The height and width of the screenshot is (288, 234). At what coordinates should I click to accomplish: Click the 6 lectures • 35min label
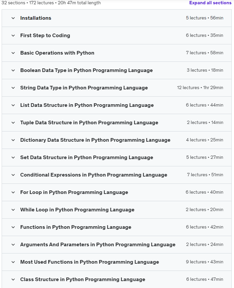click(205, 36)
